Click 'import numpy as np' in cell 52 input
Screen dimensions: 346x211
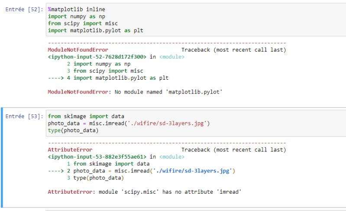point(76,16)
